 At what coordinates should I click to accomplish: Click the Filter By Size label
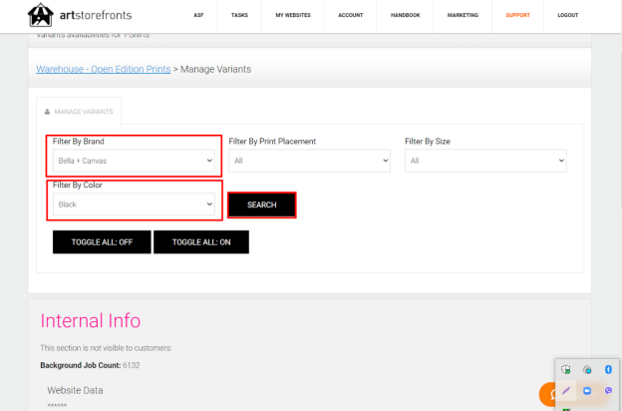tap(428, 142)
